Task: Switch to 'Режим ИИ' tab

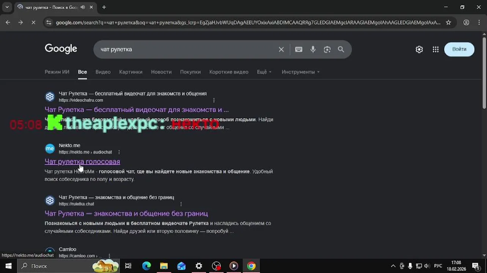Action: click(57, 72)
